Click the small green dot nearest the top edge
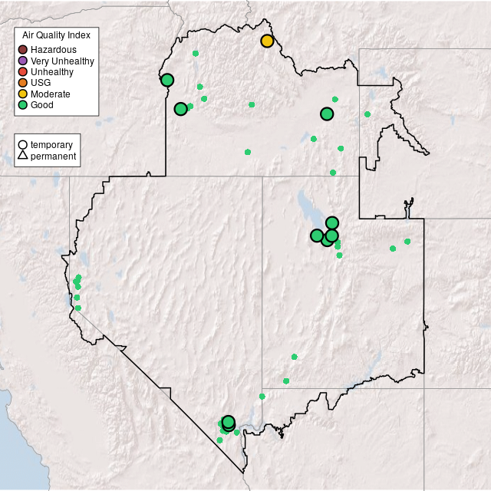This screenshot has width=491, height=491. [x=196, y=53]
